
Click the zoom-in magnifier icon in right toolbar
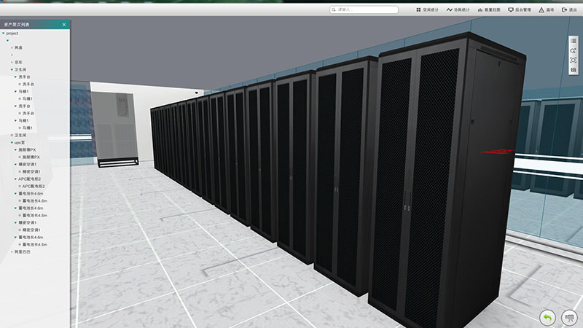[x=574, y=50]
